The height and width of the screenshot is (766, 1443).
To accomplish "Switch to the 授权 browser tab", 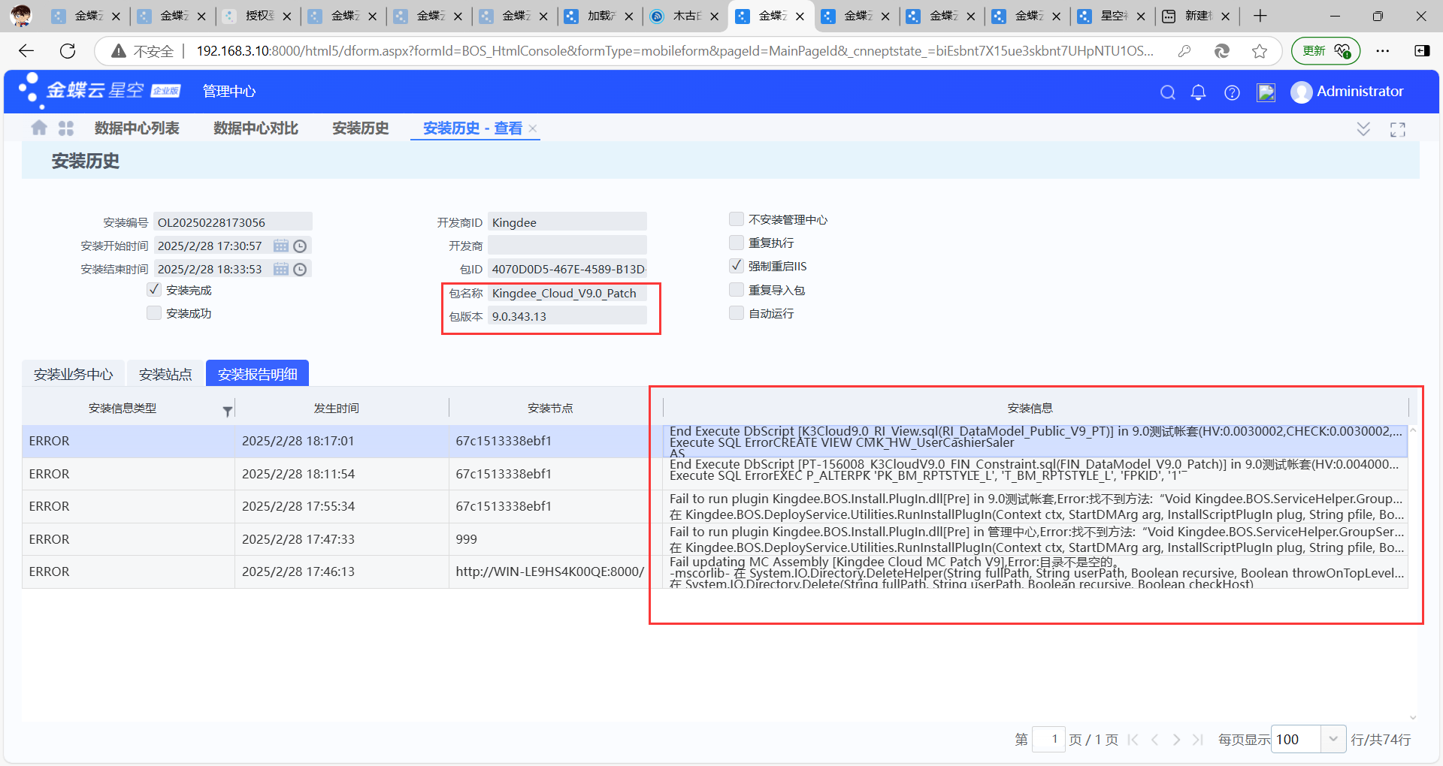I will pyautogui.click(x=259, y=16).
